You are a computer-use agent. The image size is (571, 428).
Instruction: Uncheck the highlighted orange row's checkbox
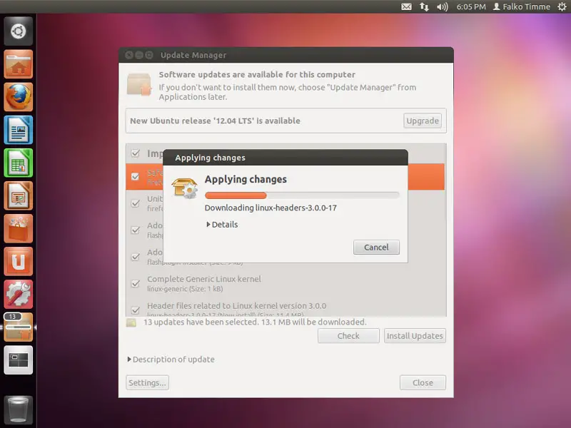[136, 176]
